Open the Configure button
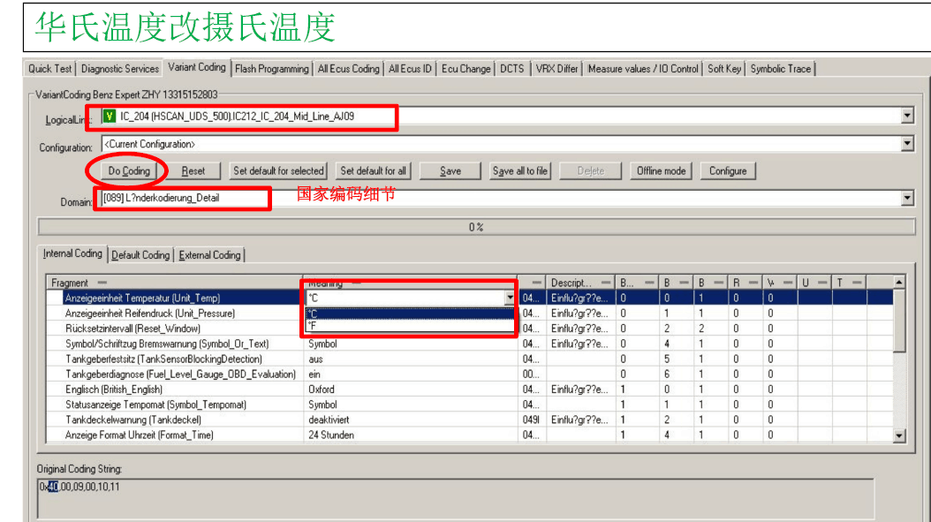Image resolution: width=931 pixels, height=522 pixels. pos(728,171)
